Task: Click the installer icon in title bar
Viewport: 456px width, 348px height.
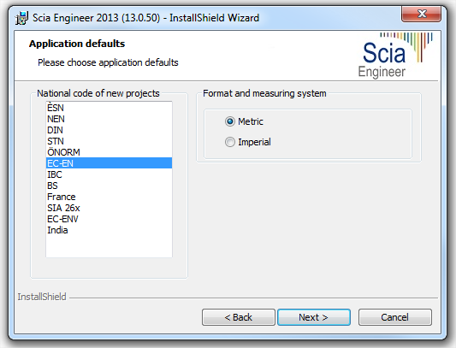Action: 21,18
